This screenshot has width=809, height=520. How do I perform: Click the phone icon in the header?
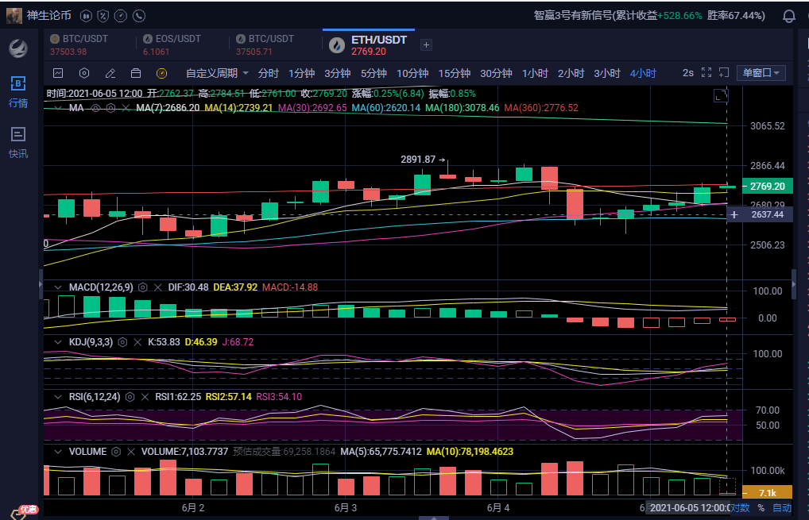click(139, 16)
